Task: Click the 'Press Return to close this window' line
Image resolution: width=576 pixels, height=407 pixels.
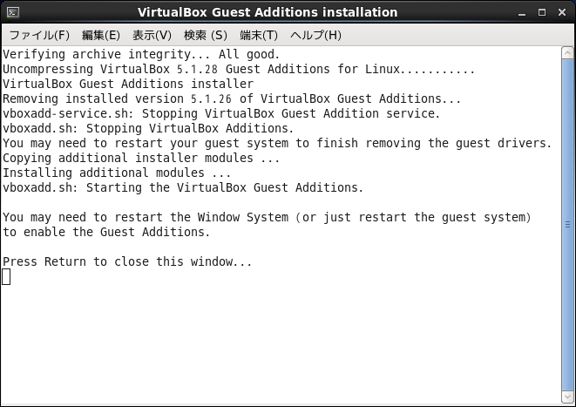Action: click(x=127, y=261)
